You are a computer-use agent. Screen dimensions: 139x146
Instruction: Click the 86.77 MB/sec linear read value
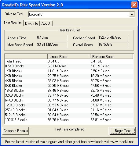[58, 100]
